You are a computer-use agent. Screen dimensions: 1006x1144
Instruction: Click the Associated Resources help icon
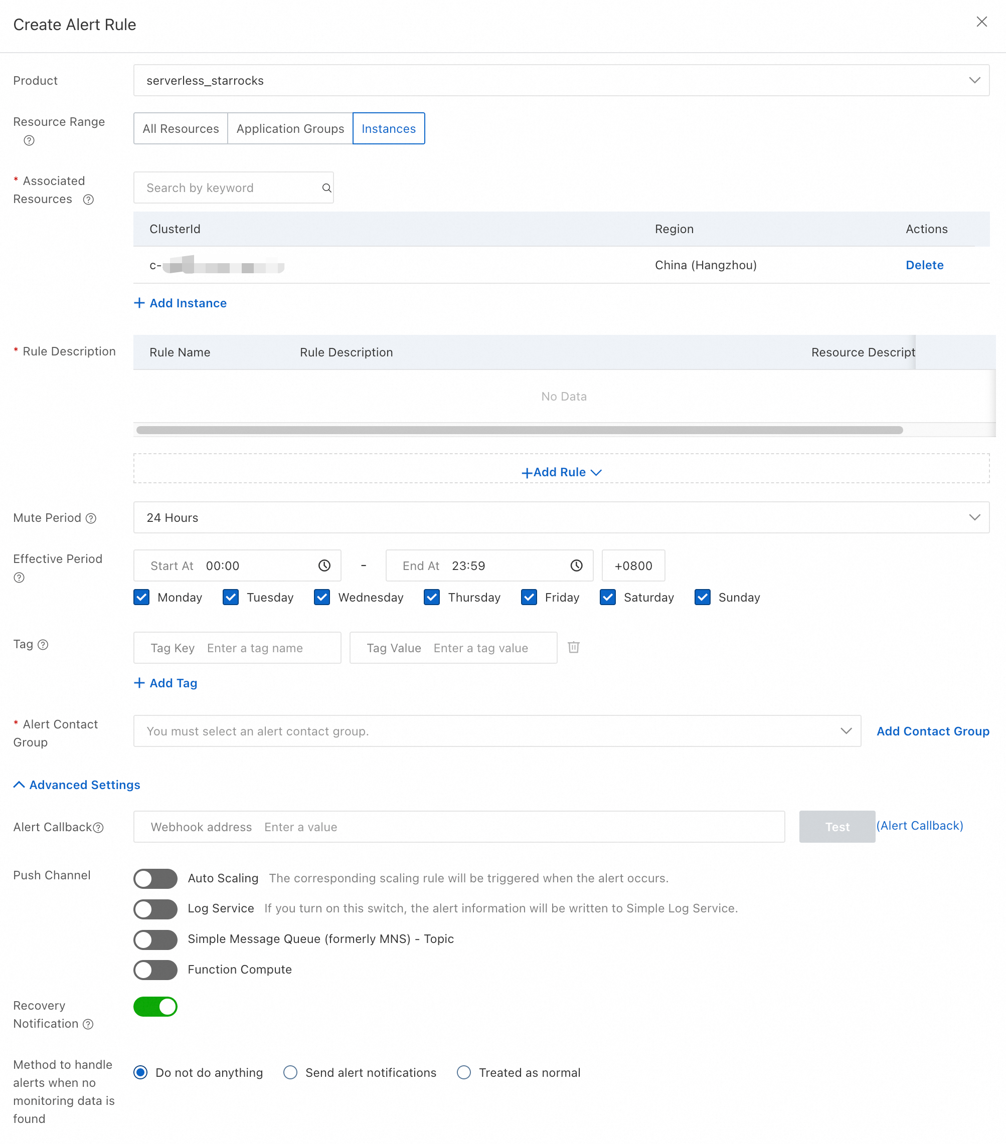pos(88,200)
